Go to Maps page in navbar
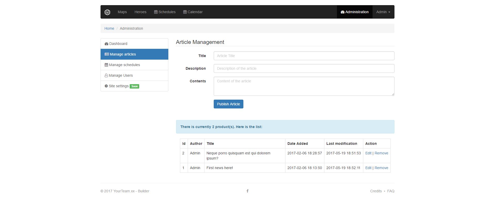 (x=122, y=12)
